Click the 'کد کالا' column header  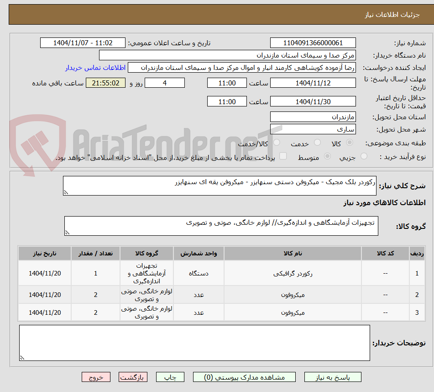tap(385, 254)
